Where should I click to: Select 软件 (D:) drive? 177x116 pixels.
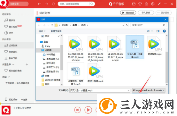50,63
